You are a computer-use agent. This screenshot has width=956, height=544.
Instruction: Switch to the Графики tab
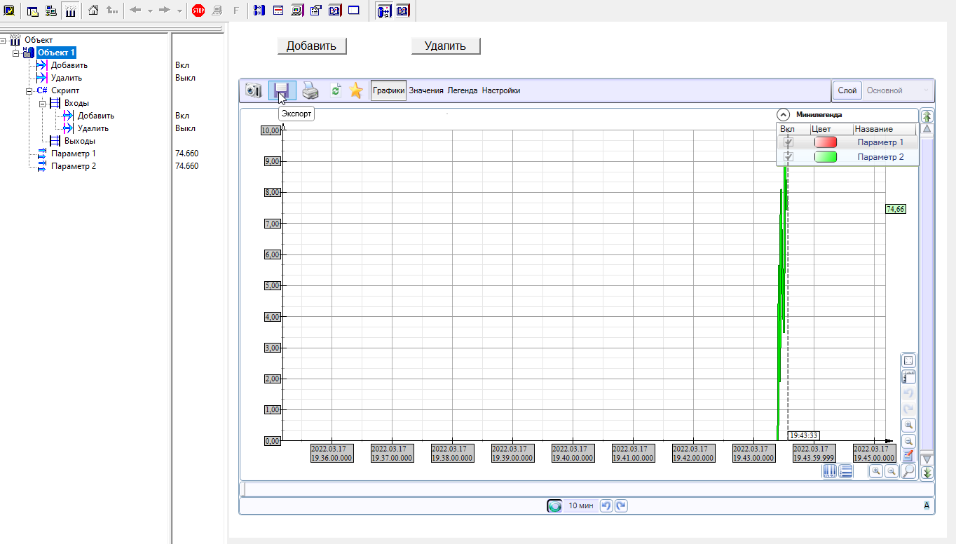click(x=389, y=90)
